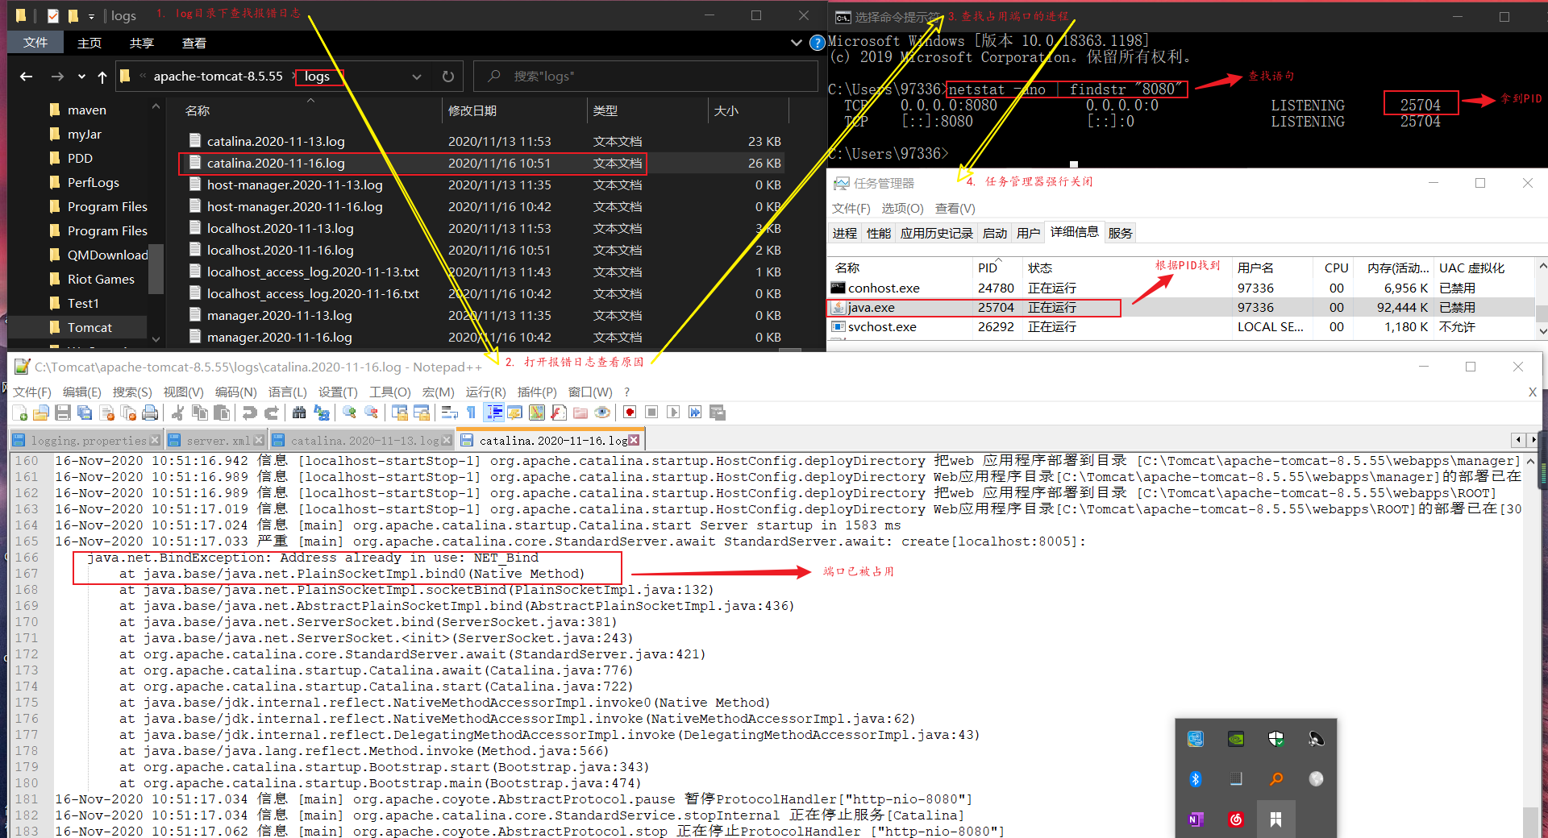This screenshot has width=1548, height=838.
Task: Toggle the Function List panel
Action: (x=559, y=413)
